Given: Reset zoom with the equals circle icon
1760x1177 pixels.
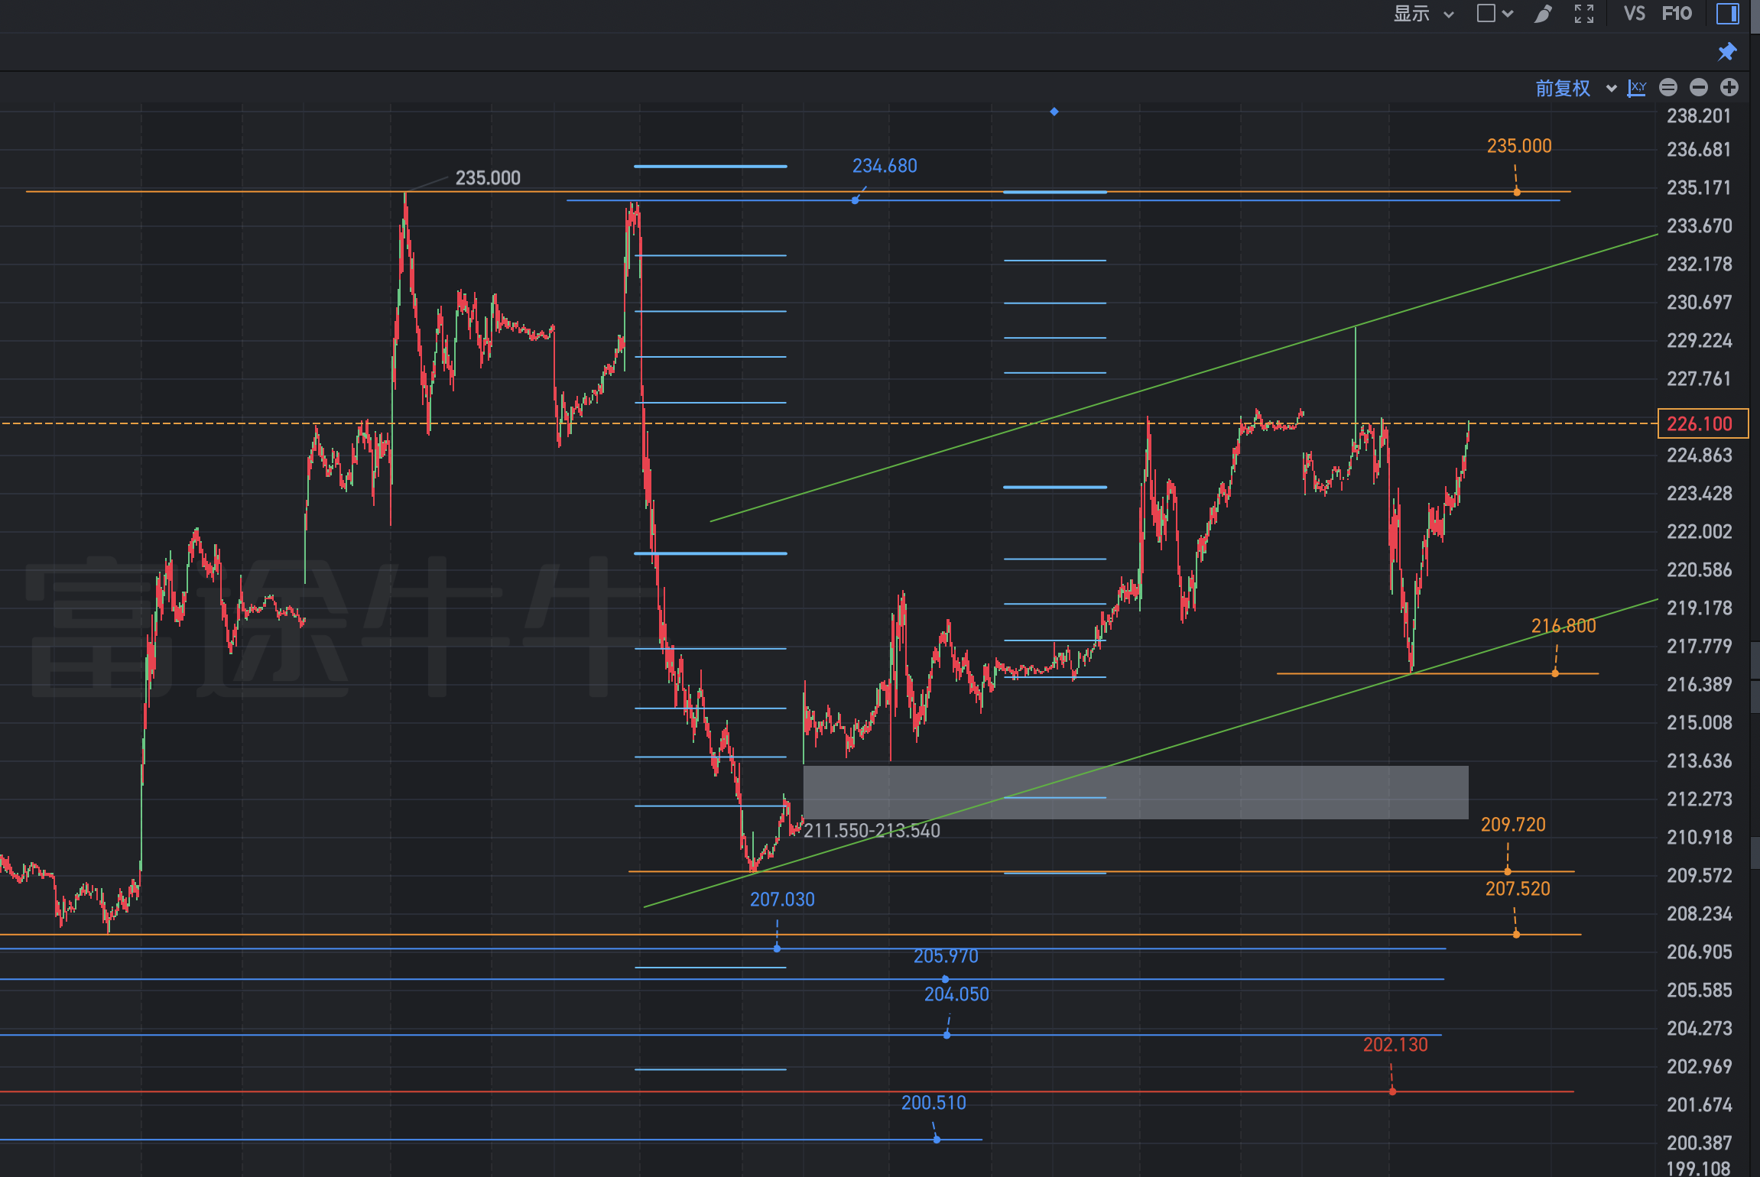Looking at the screenshot, I should point(1668,88).
